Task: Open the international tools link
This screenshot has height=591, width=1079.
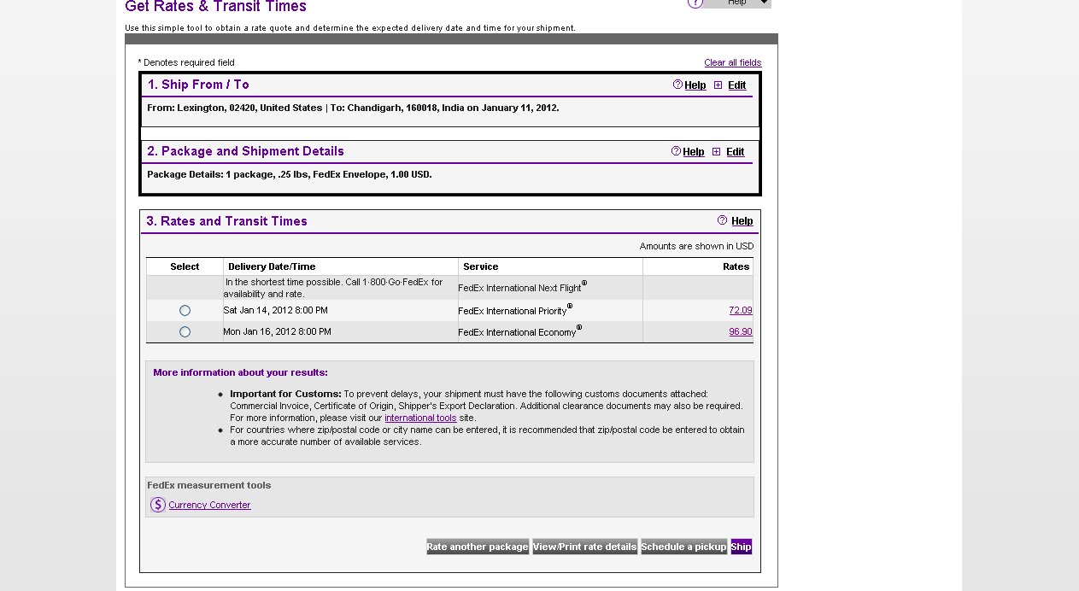Action: pyautogui.click(x=420, y=418)
